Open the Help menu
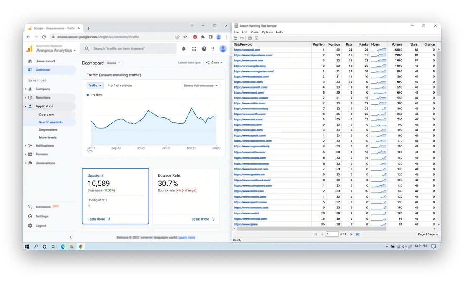Viewport: 464px width, 292px height. [279, 32]
